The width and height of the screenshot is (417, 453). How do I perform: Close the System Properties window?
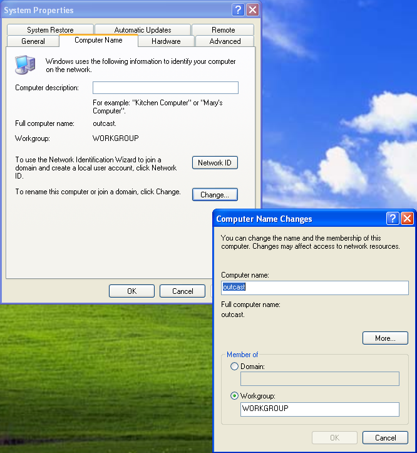(252, 10)
